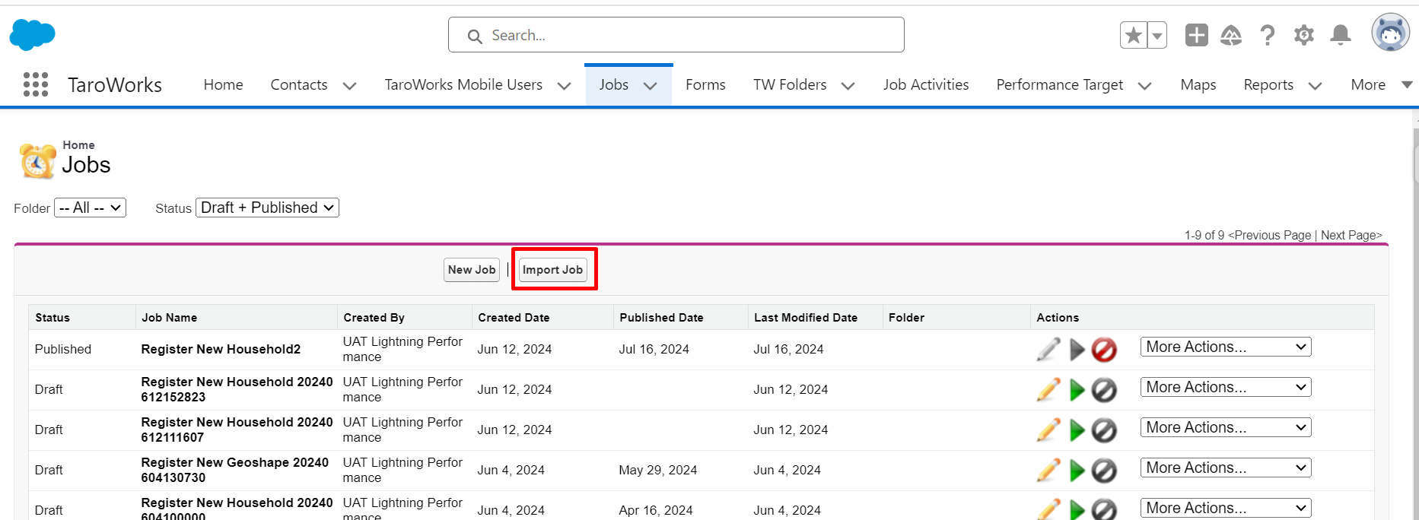Click the notifications bell icon

pos(1340,35)
